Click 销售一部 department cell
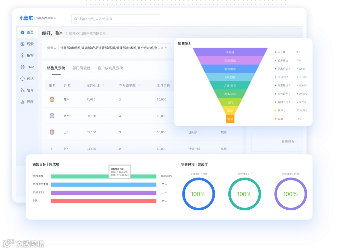 [194, 149]
